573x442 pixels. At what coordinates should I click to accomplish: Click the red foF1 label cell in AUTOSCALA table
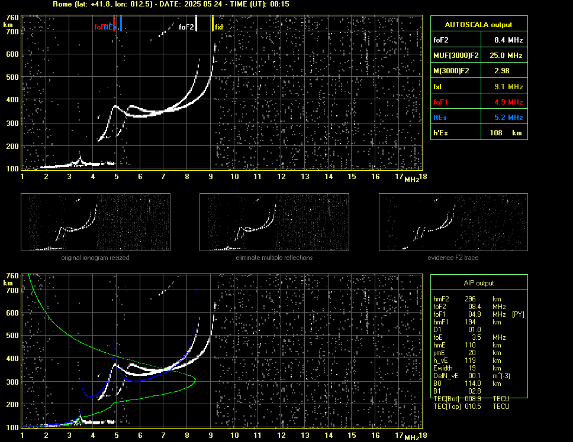pyautogui.click(x=456, y=102)
